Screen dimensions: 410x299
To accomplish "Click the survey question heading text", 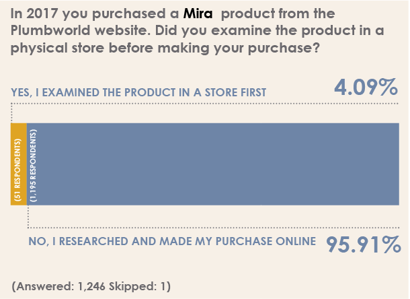I will 198,31.
